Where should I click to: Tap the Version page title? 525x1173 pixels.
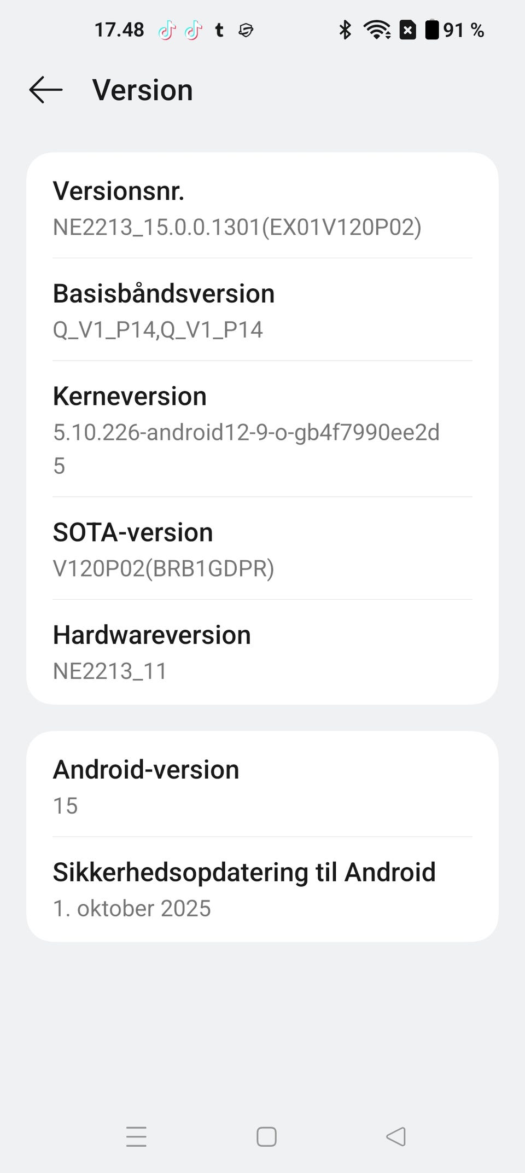click(142, 90)
